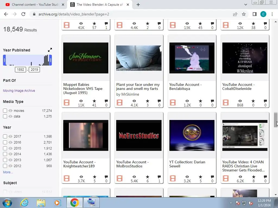Launch Internet Explorer from taskbar

(24, 203)
